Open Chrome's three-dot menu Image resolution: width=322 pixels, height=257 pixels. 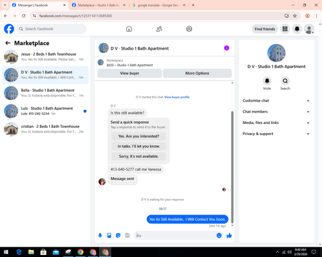click(316, 16)
